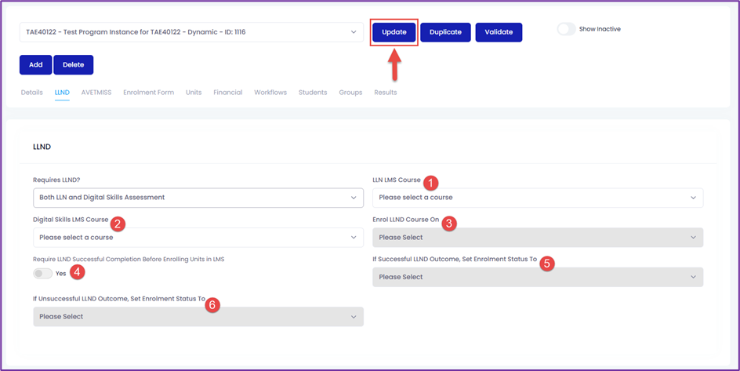Screen dimensions: 740x371
Task: Enable Require LLND Successful Completion toggle
Action: (x=42, y=273)
